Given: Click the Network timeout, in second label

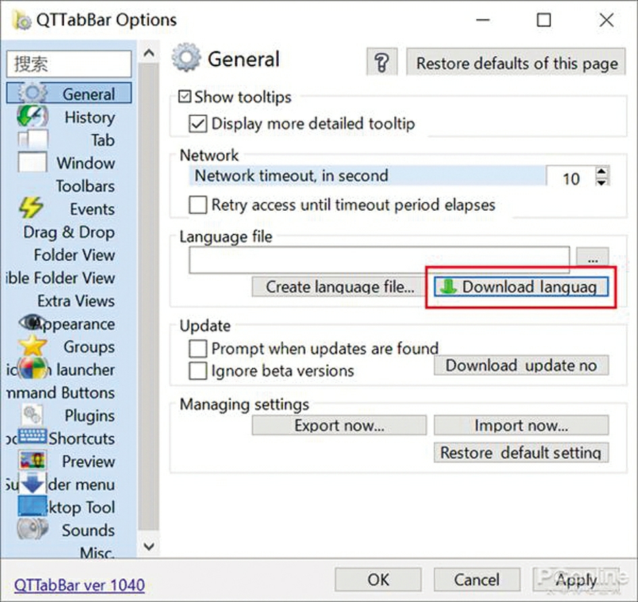Looking at the screenshot, I should (292, 176).
